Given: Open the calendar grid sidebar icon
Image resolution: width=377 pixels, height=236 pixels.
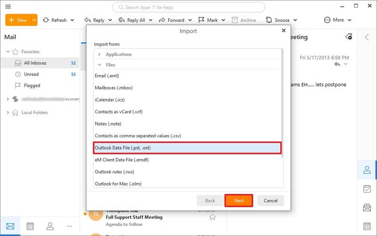Looking at the screenshot, I should pos(367,227).
